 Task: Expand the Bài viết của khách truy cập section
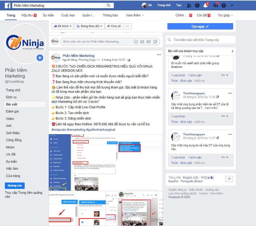[233, 51]
